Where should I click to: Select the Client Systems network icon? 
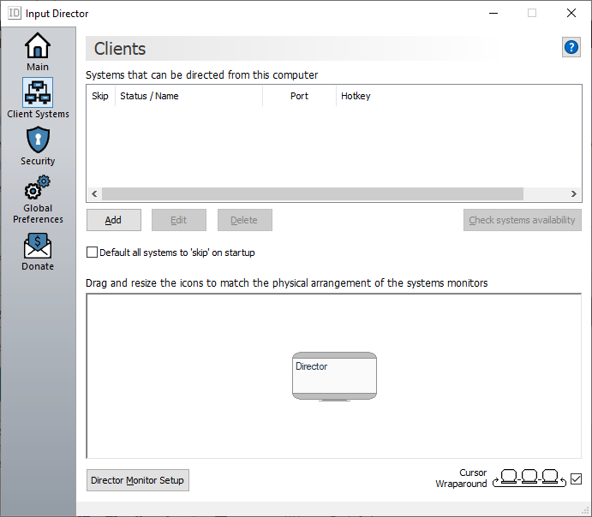coord(38,92)
